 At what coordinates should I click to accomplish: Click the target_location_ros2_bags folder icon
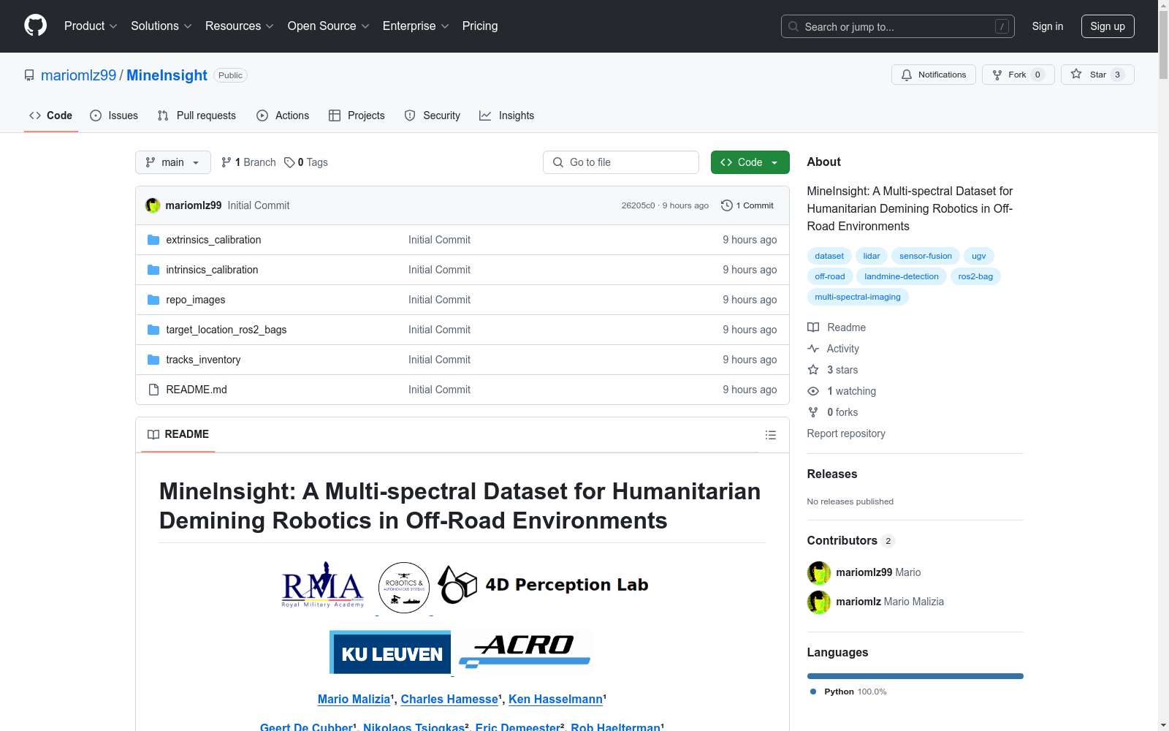pyautogui.click(x=153, y=330)
